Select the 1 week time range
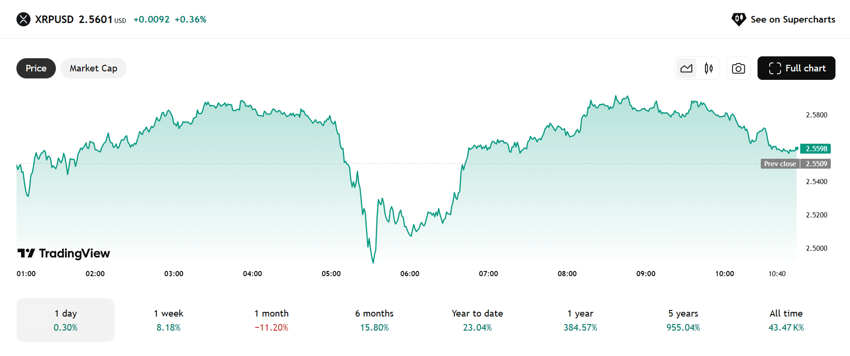Viewport: 850px width, 356px height. [168, 320]
